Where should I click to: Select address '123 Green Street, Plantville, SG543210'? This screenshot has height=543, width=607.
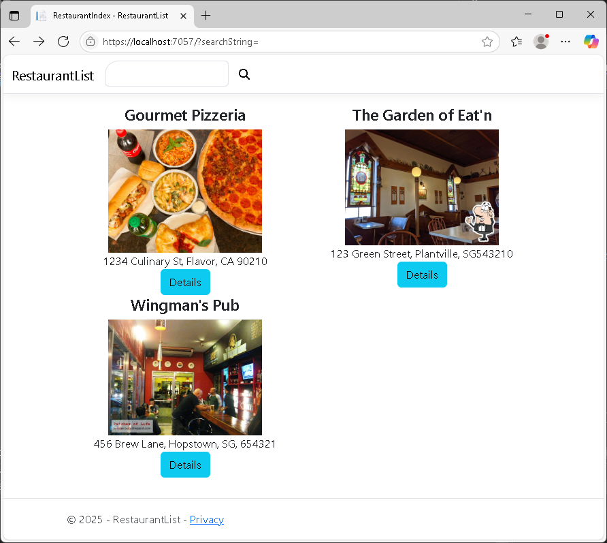(x=422, y=254)
